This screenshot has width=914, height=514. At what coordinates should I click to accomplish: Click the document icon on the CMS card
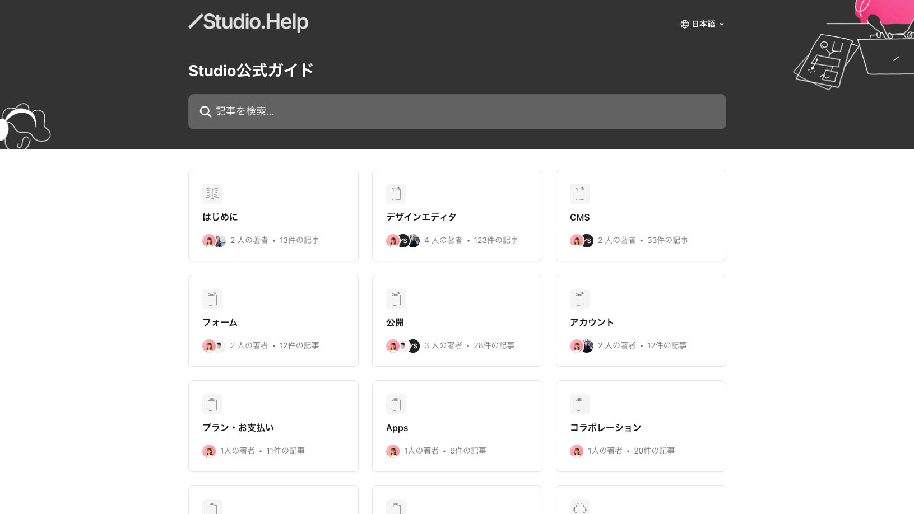[579, 194]
